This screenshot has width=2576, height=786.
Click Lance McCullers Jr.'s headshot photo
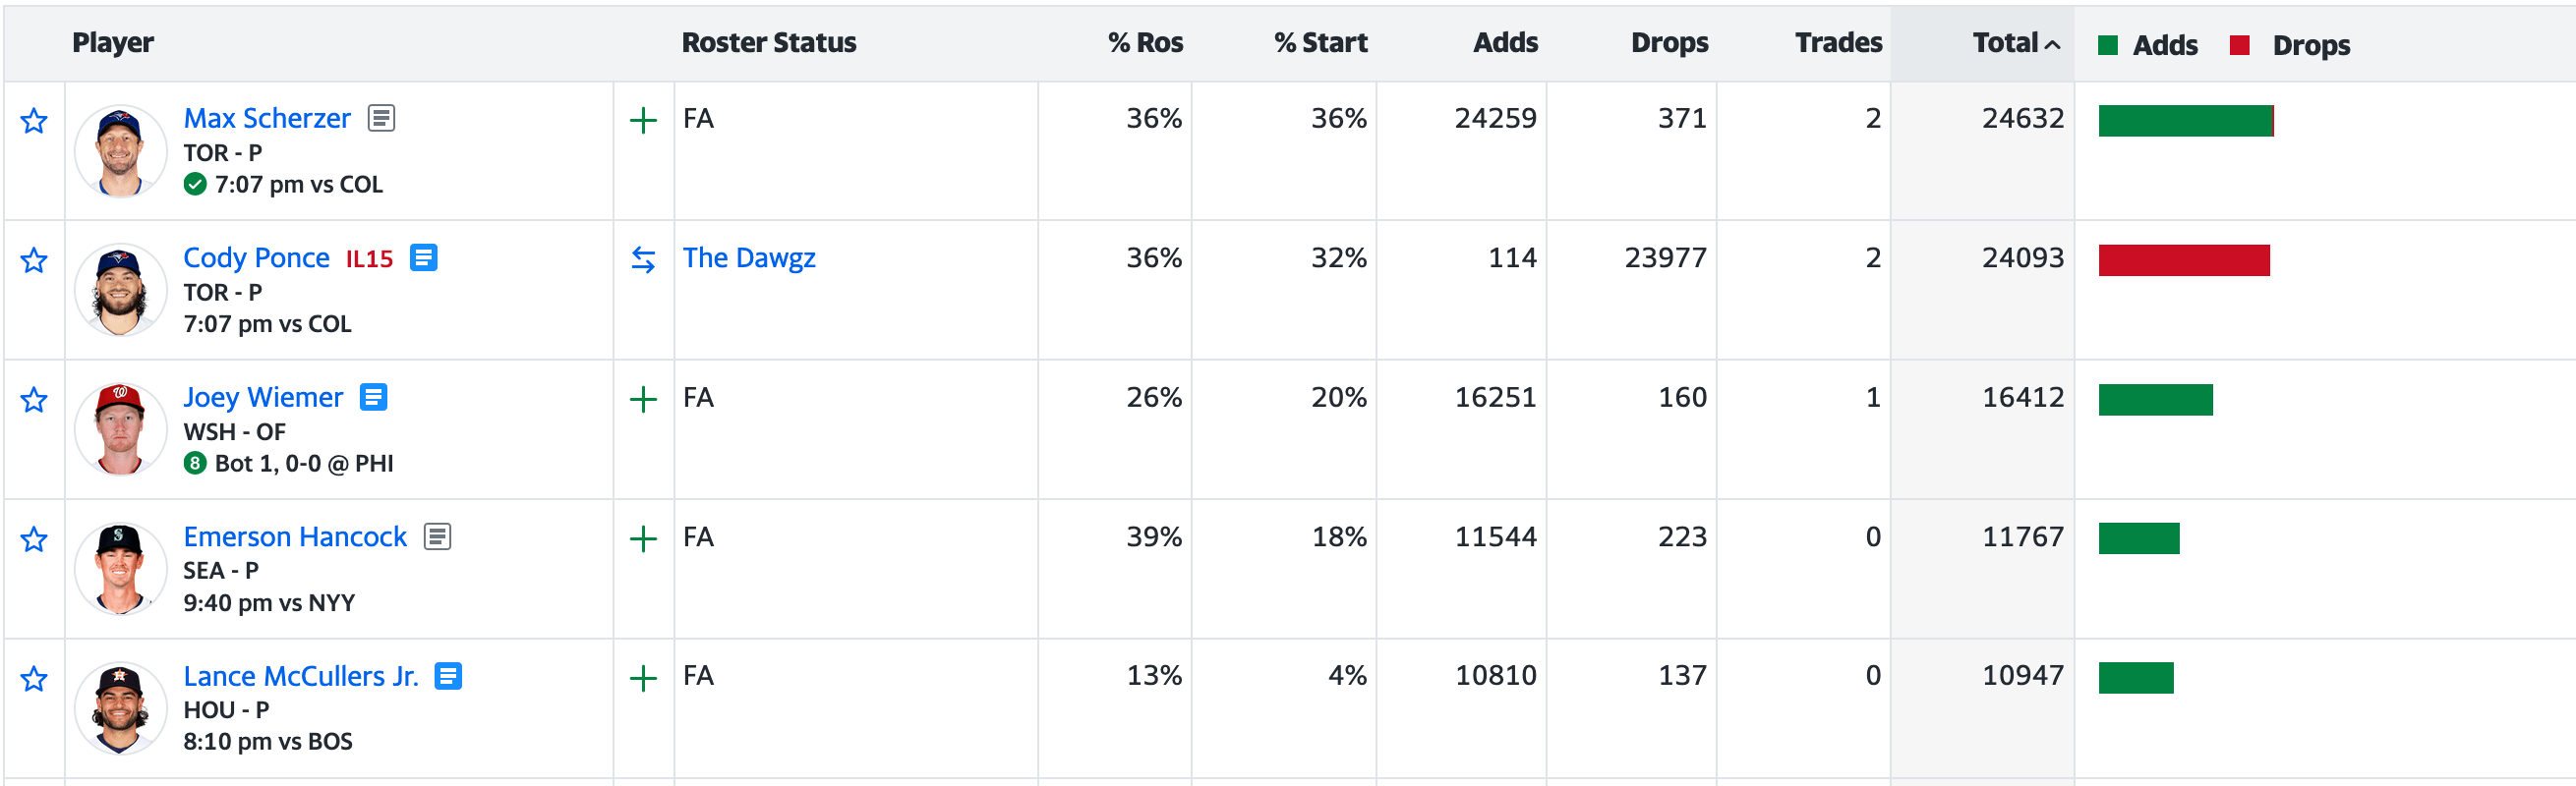(x=120, y=708)
